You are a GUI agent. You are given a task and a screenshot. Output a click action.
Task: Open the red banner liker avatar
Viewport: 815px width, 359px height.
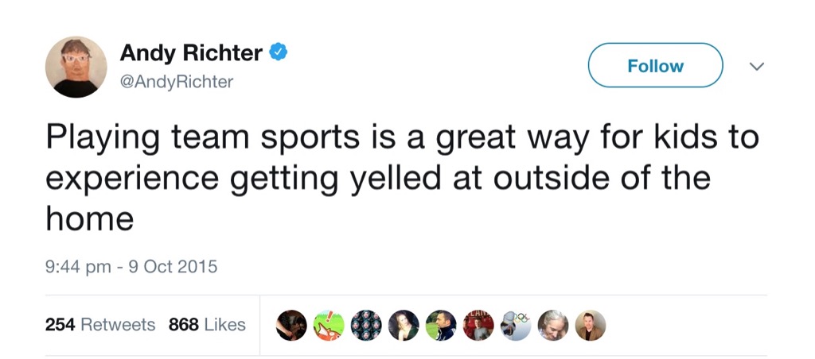tap(478, 325)
